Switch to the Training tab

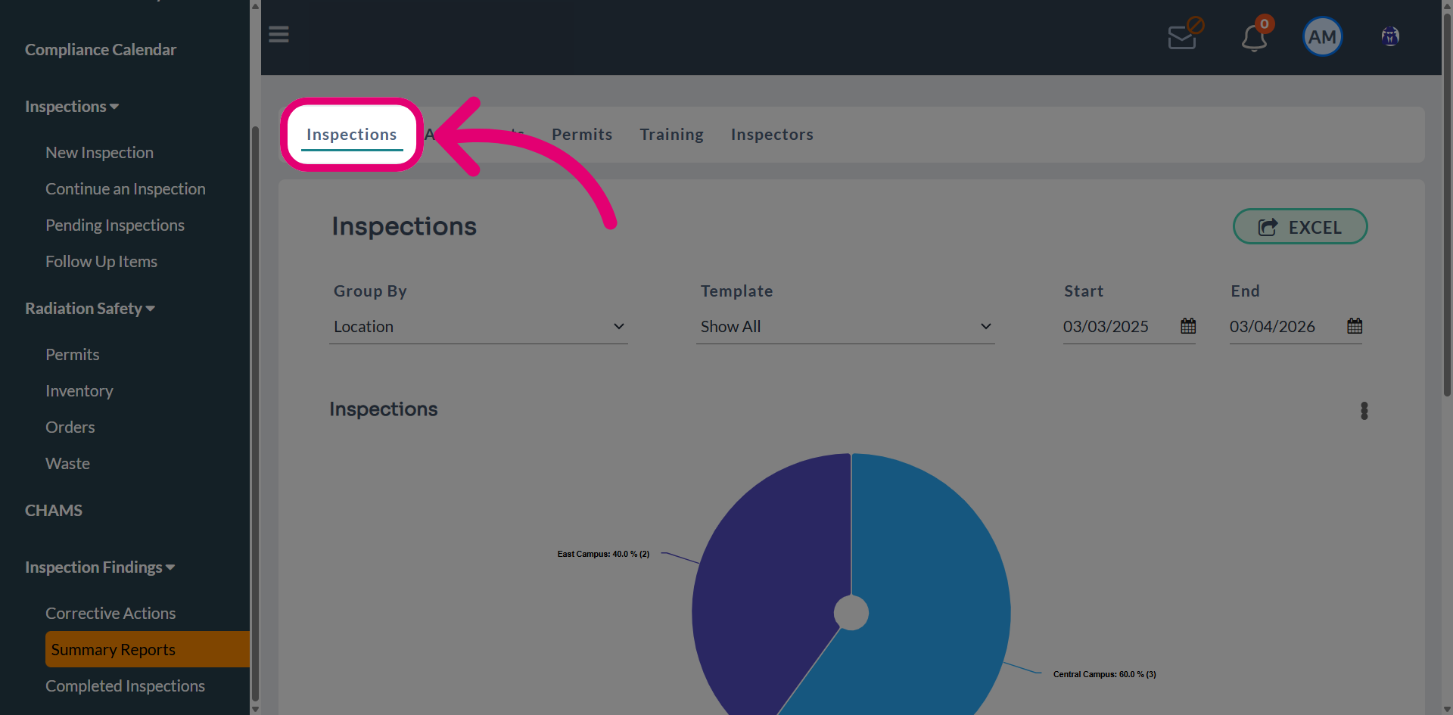pyautogui.click(x=672, y=135)
